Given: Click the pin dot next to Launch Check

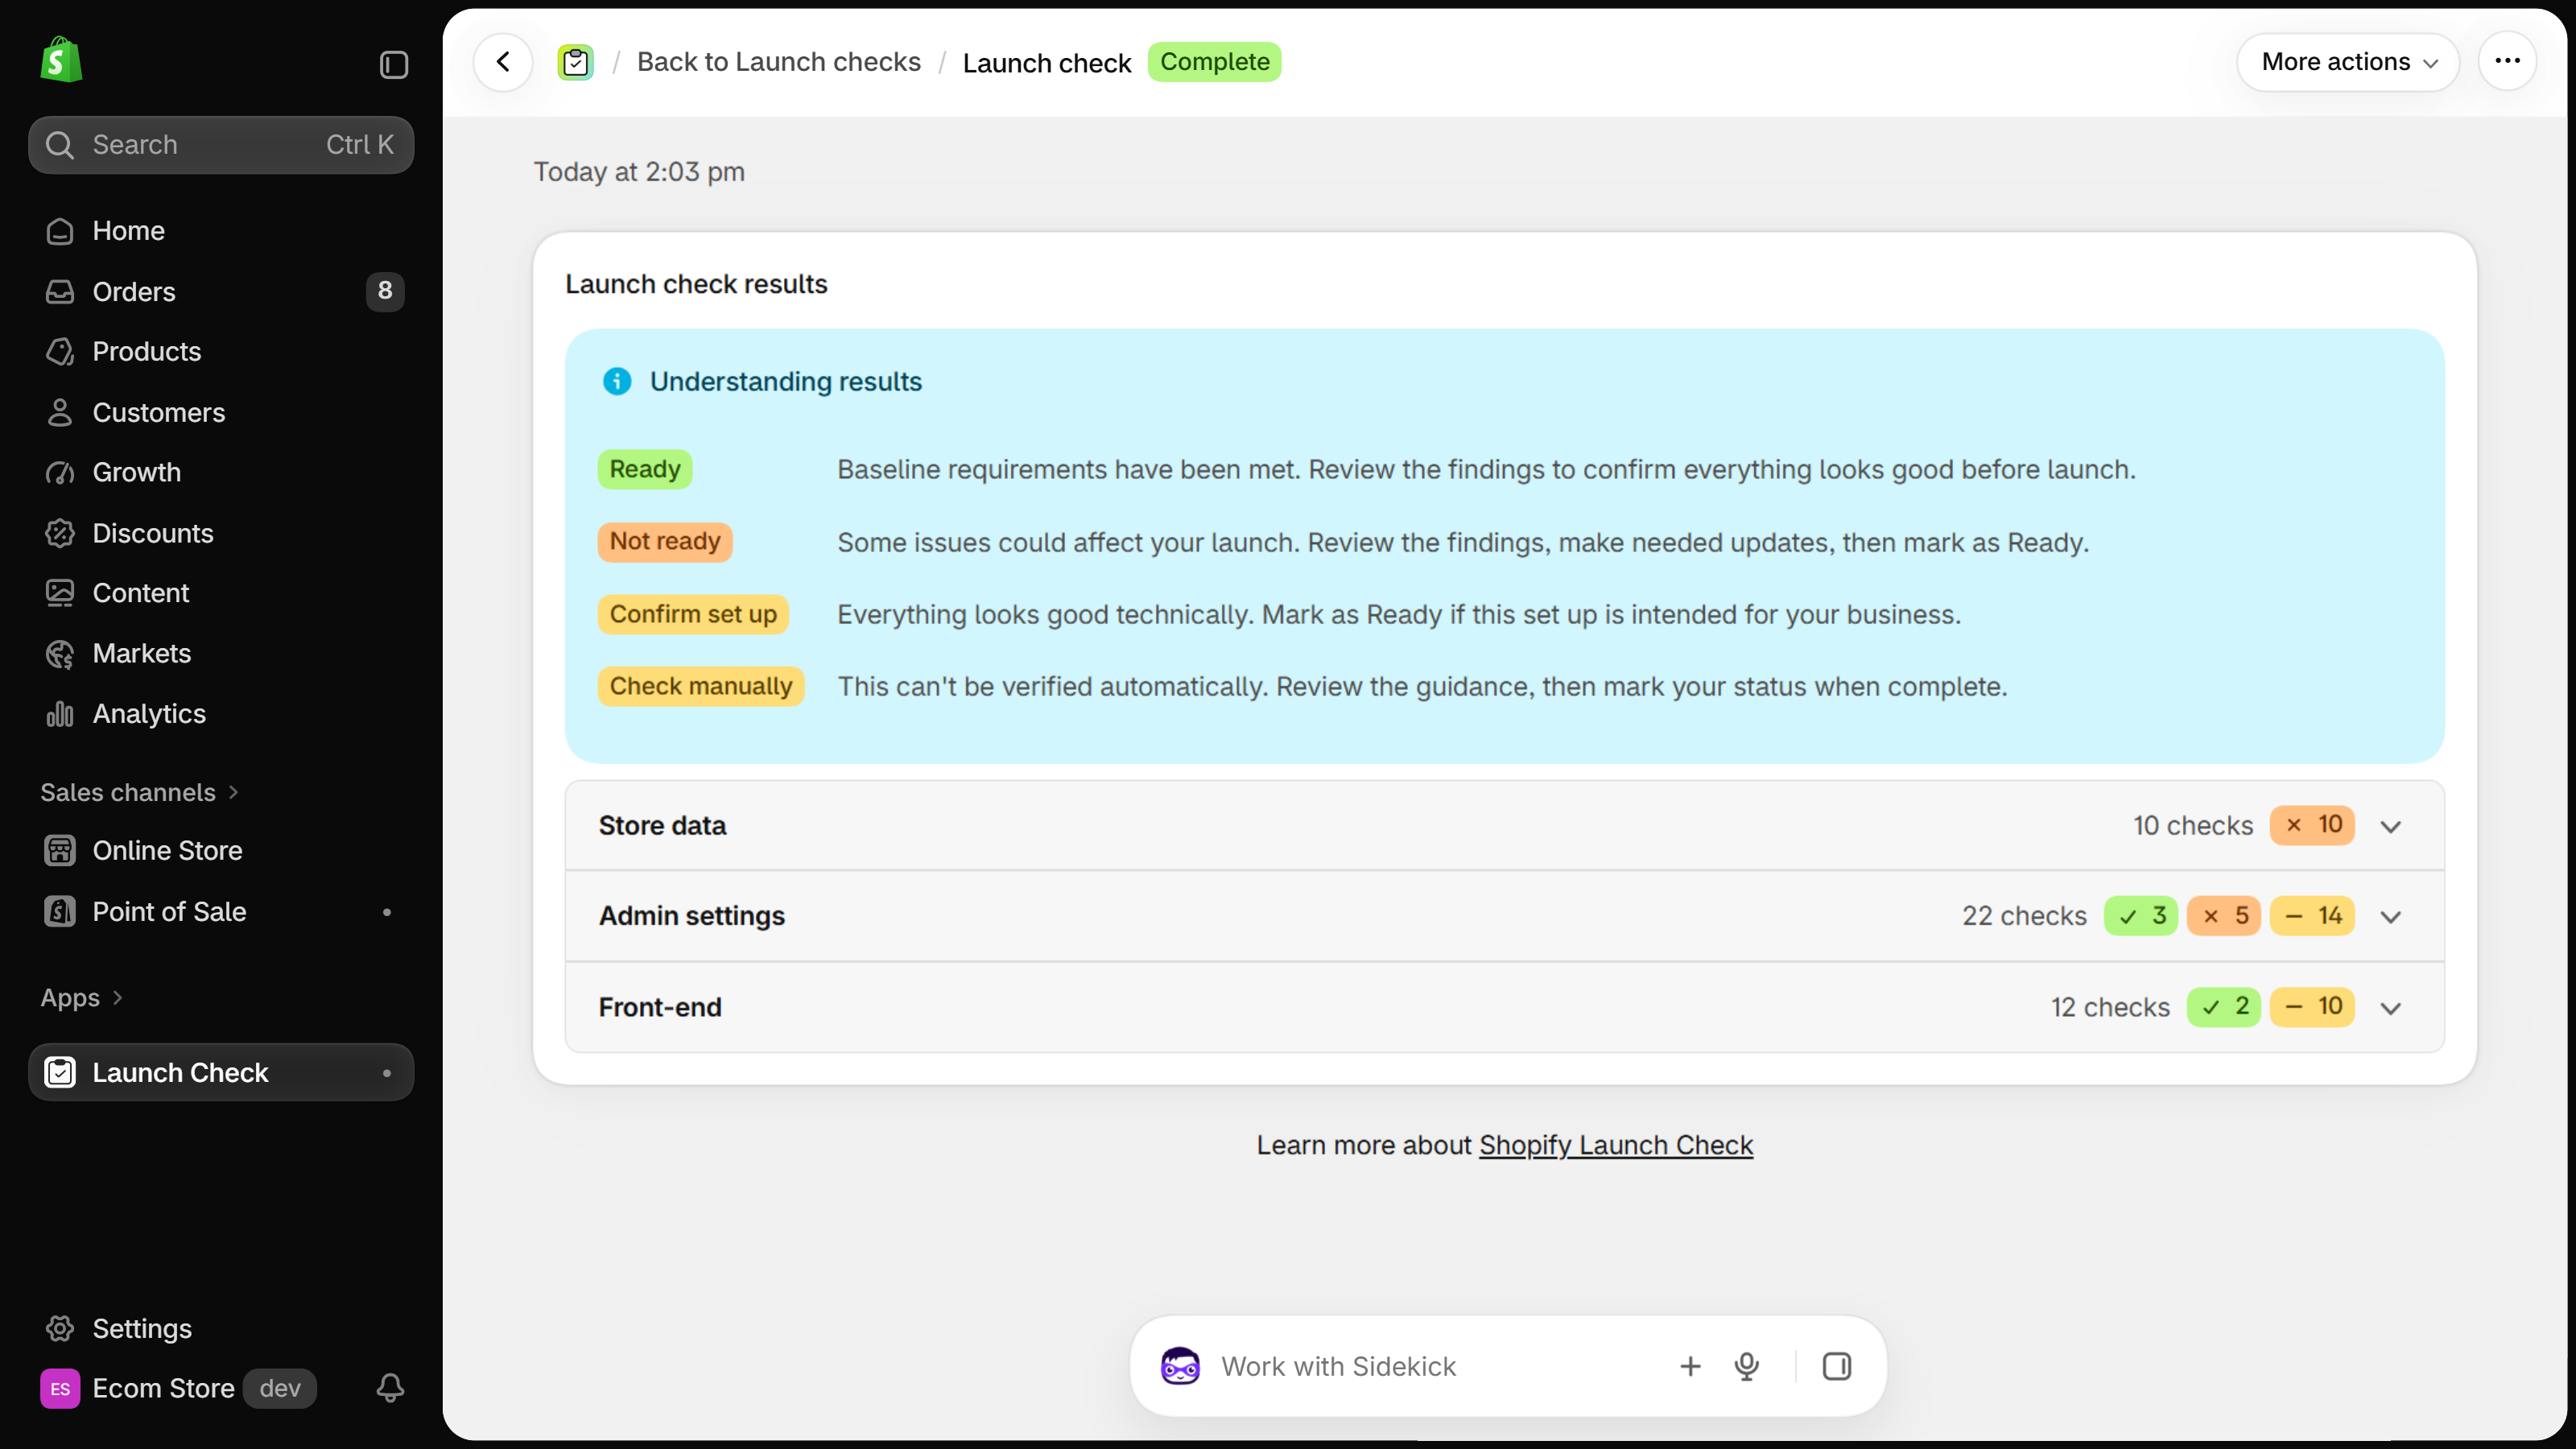Looking at the screenshot, I should [x=387, y=1073].
